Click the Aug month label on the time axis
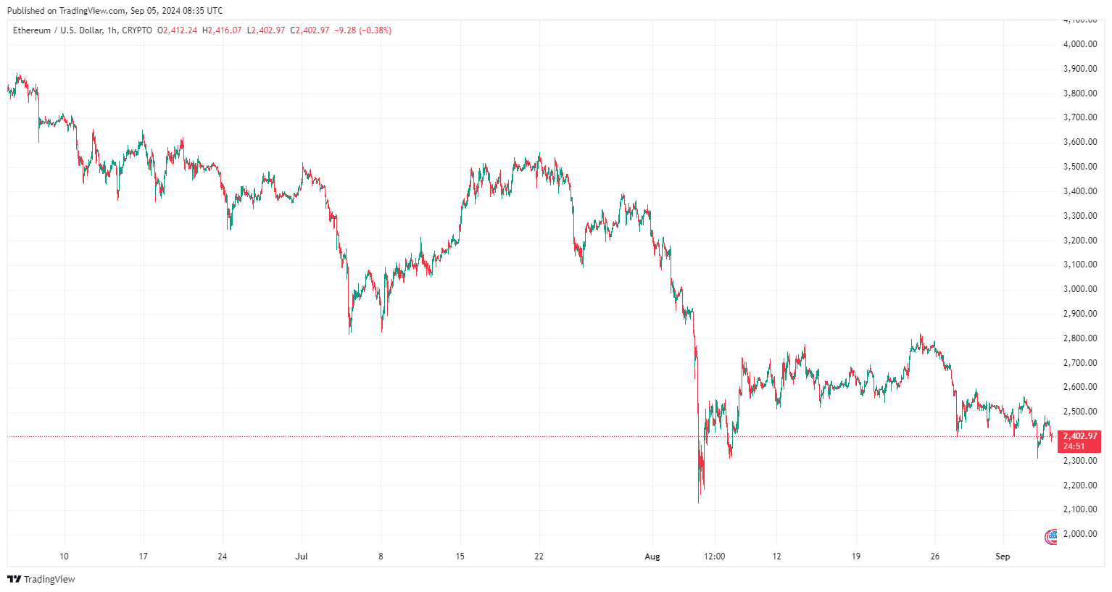Screen dimensions: 1112x592 point(652,556)
